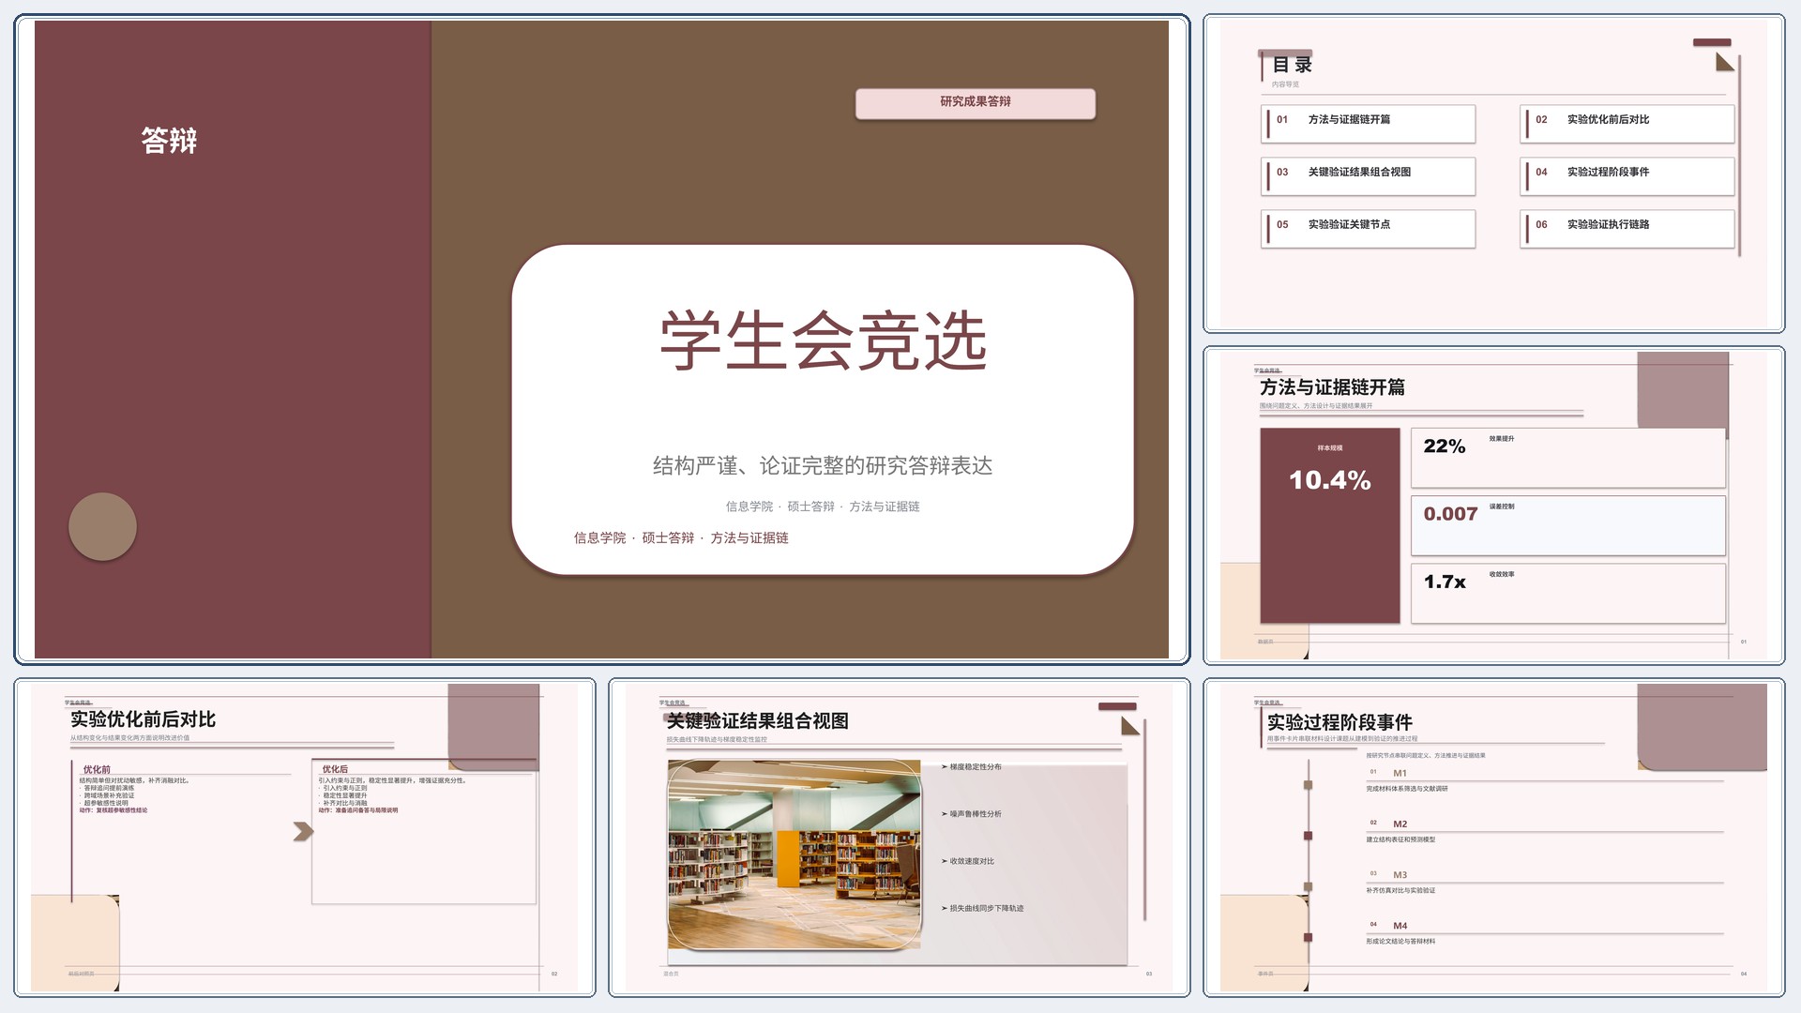Click the 10.4% sample size card
The image size is (1801, 1013).
(x=1330, y=525)
